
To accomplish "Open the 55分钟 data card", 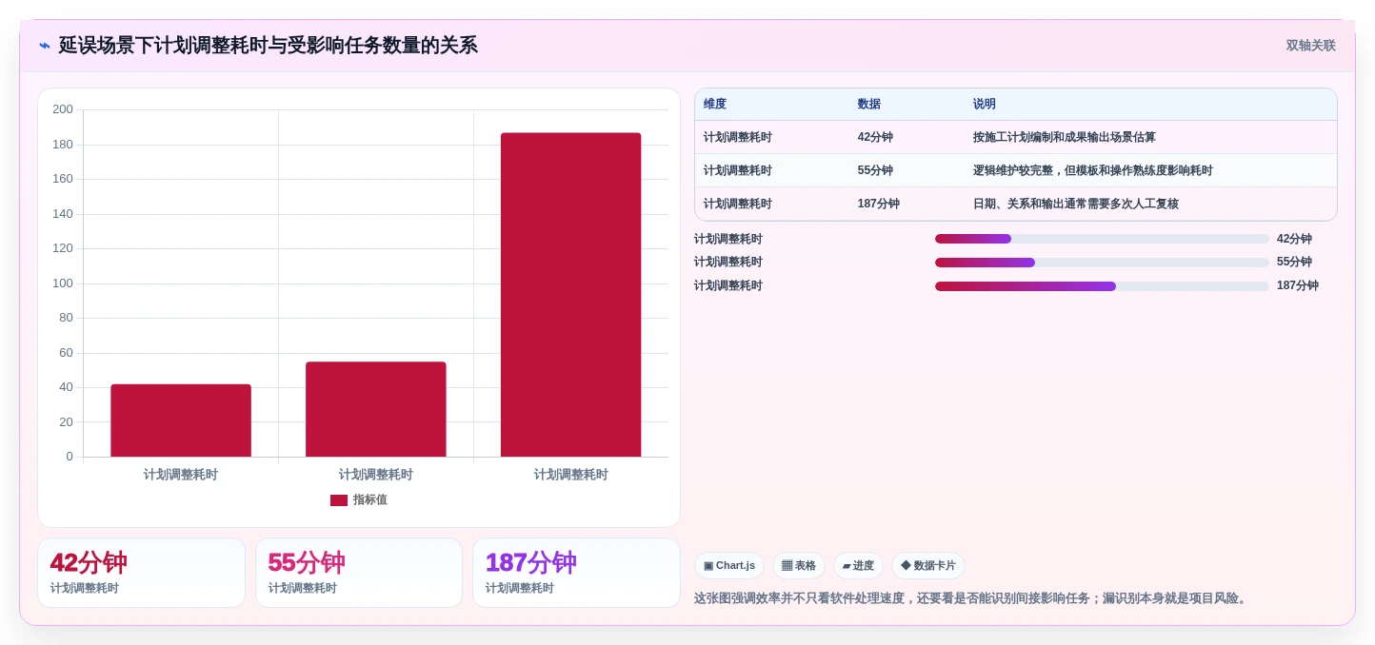I will (x=359, y=573).
